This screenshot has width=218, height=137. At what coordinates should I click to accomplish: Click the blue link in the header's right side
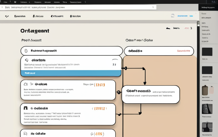point(182,16)
